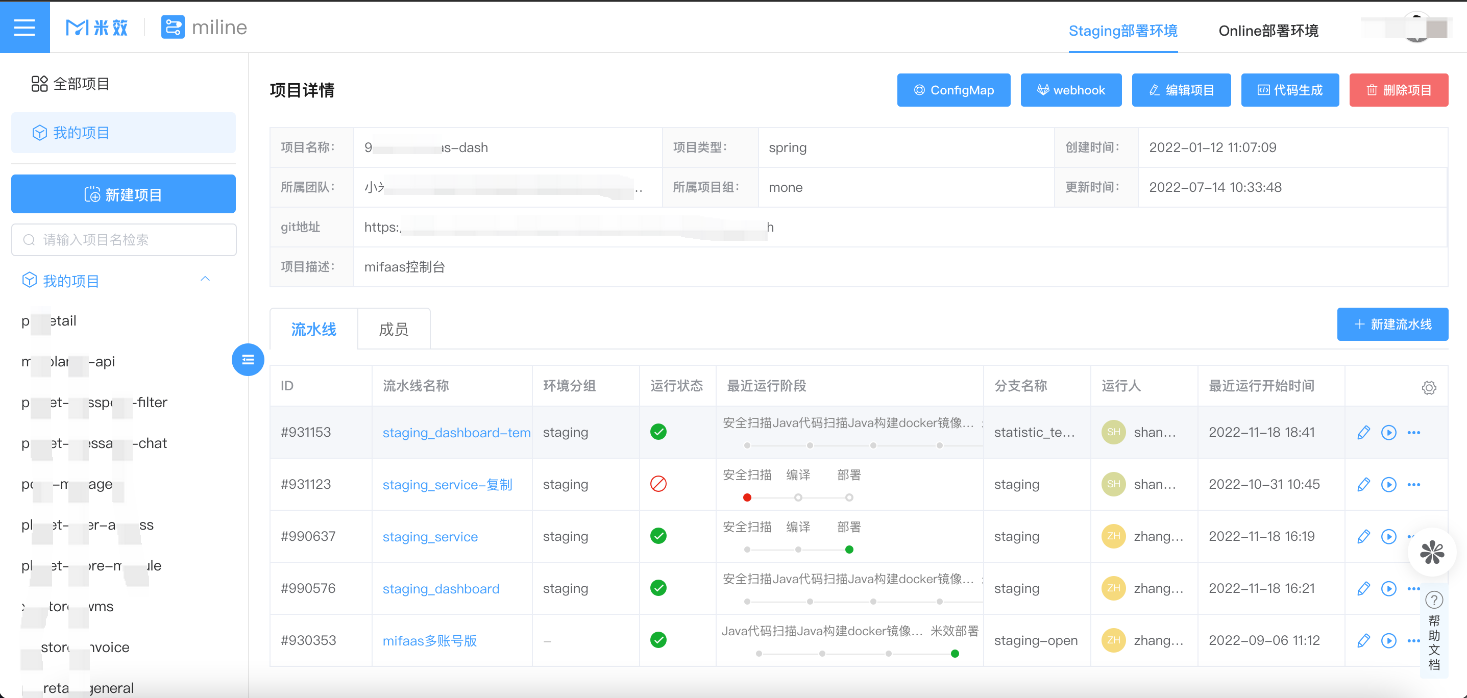Screen dimensions: 1467x698
Task: Click the floating pinwheel assistant icon
Action: coord(1431,552)
